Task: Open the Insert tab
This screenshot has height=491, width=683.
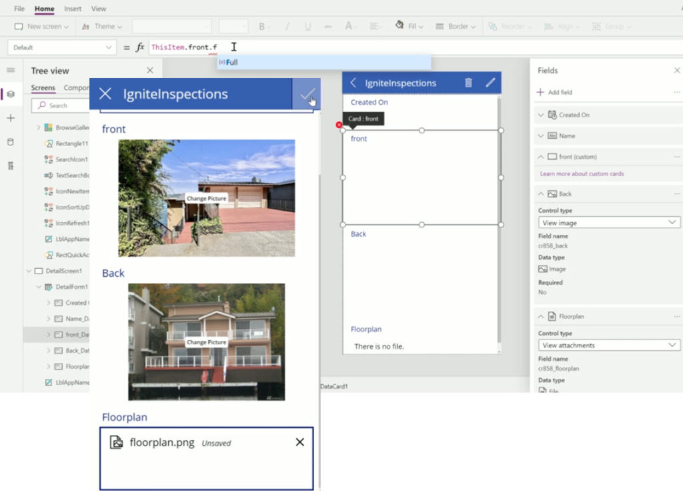Action: click(x=73, y=9)
